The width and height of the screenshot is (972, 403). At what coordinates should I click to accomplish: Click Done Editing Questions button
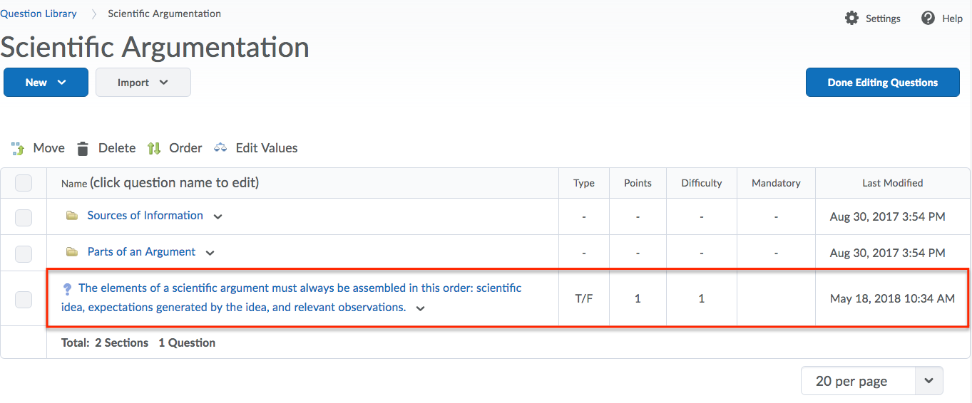(x=883, y=83)
